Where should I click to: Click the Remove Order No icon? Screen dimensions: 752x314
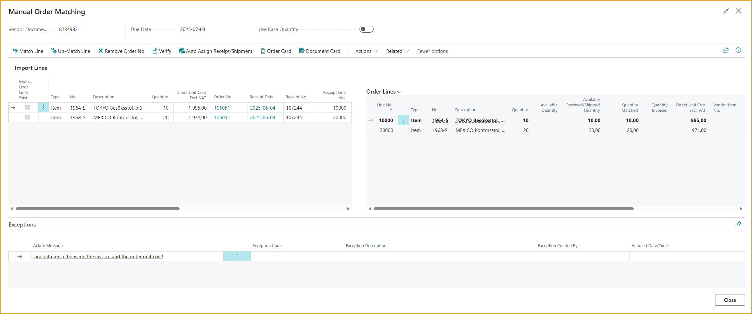coord(101,51)
